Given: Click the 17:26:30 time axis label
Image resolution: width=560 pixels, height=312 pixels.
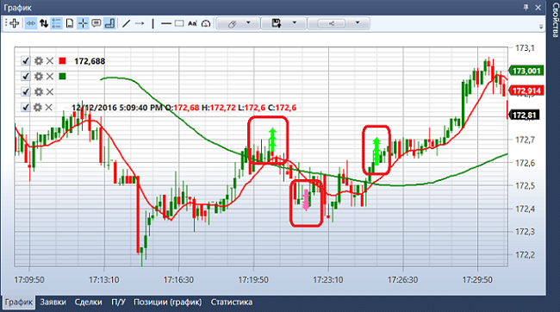Looking at the screenshot, I should click(402, 280).
